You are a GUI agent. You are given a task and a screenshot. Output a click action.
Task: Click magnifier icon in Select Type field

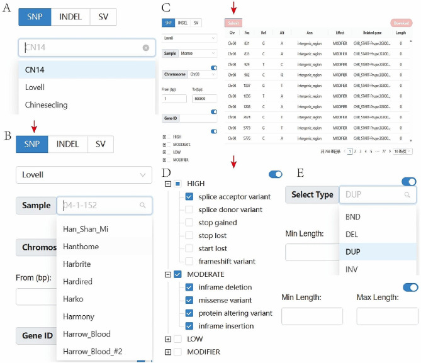(x=407, y=194)
